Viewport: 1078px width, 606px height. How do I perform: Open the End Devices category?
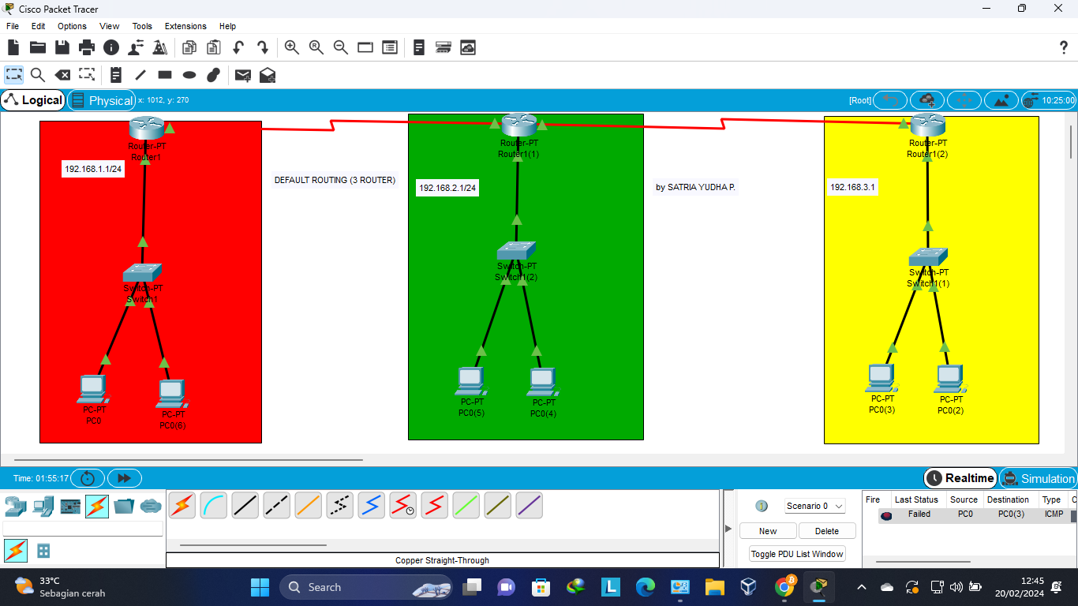coord(43,506)
